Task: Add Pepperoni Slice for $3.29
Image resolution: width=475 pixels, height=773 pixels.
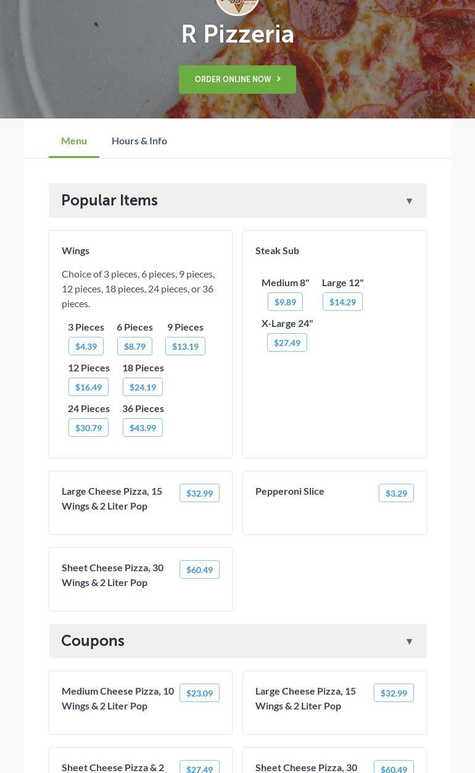Action: coord(396,493)
